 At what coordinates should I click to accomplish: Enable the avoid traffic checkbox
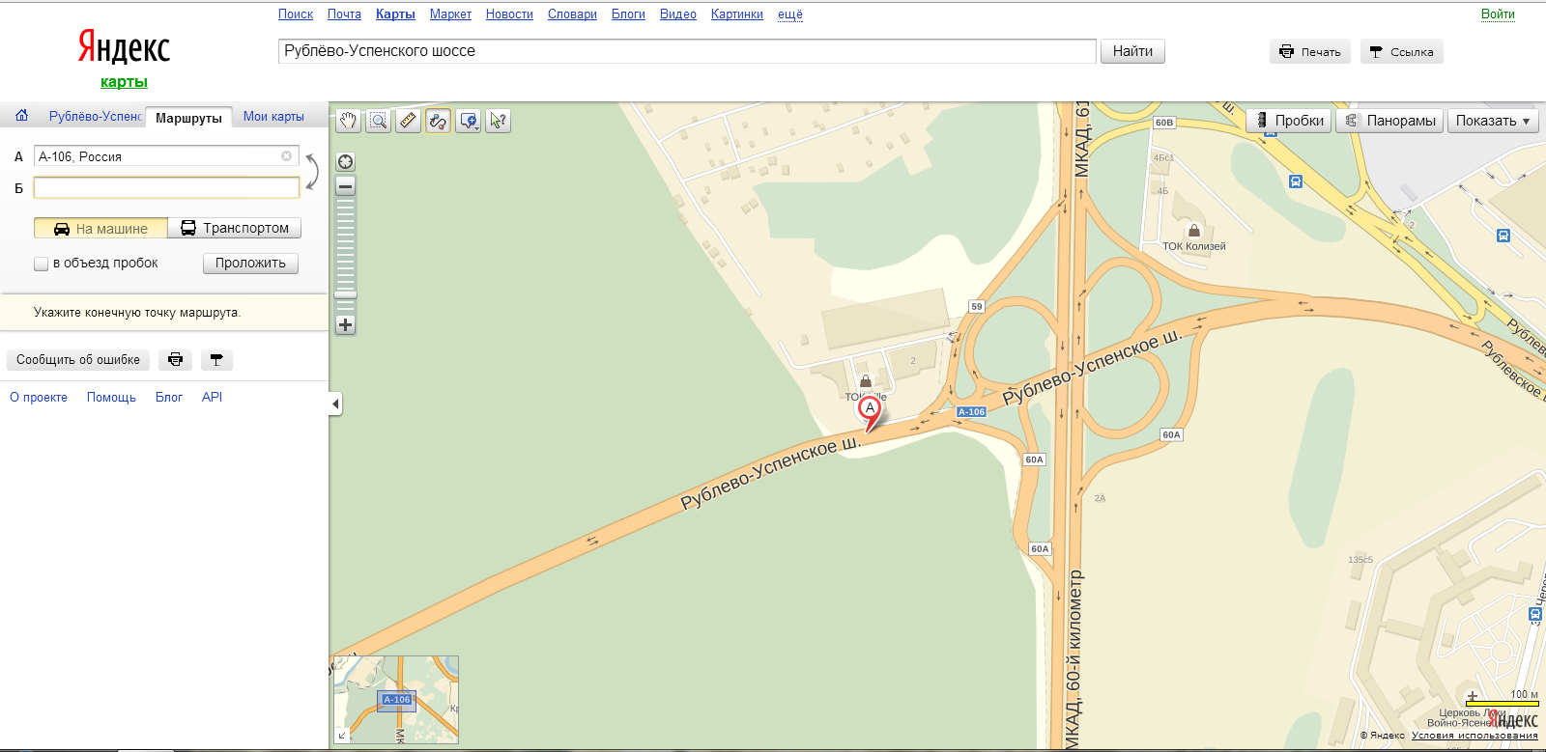pyautogui.click(x=41, y=264)
